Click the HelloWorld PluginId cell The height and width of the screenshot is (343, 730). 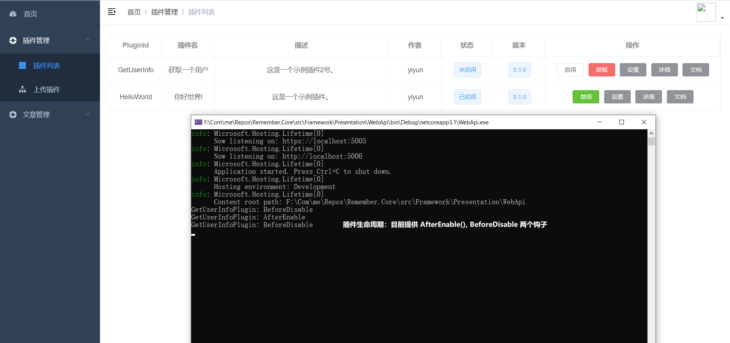(136, 97)
